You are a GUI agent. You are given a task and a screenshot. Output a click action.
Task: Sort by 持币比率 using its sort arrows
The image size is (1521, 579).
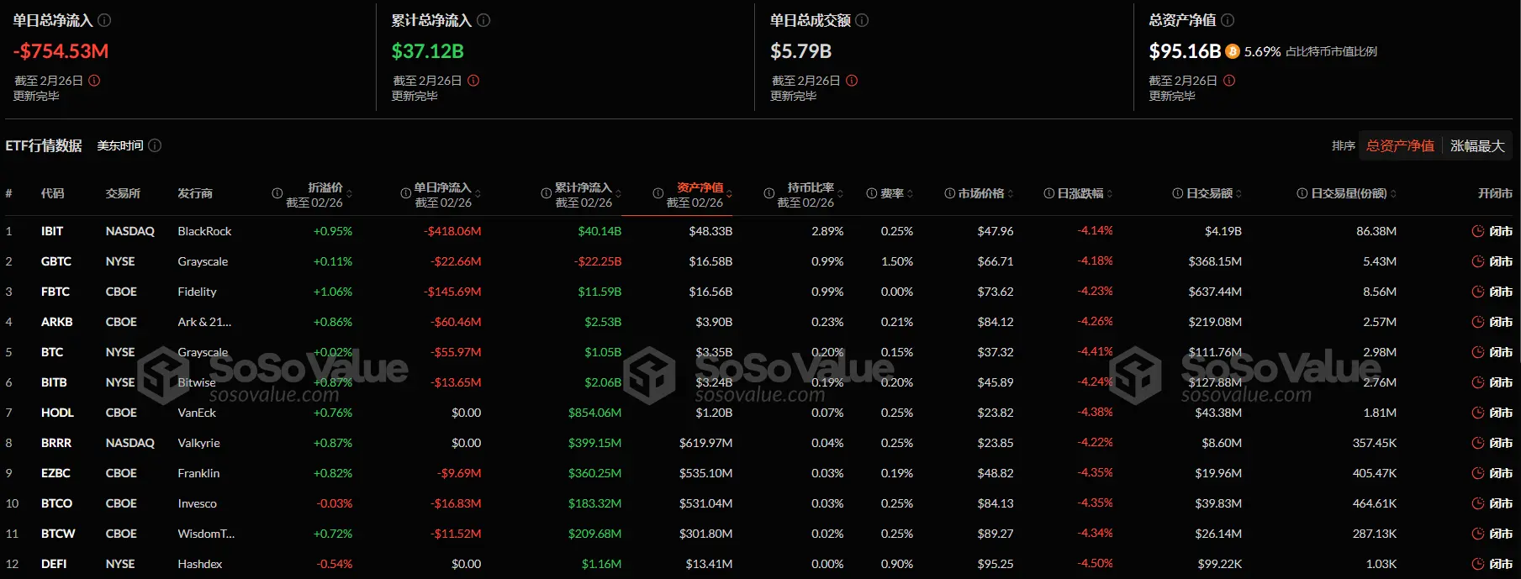pos(840,194)
